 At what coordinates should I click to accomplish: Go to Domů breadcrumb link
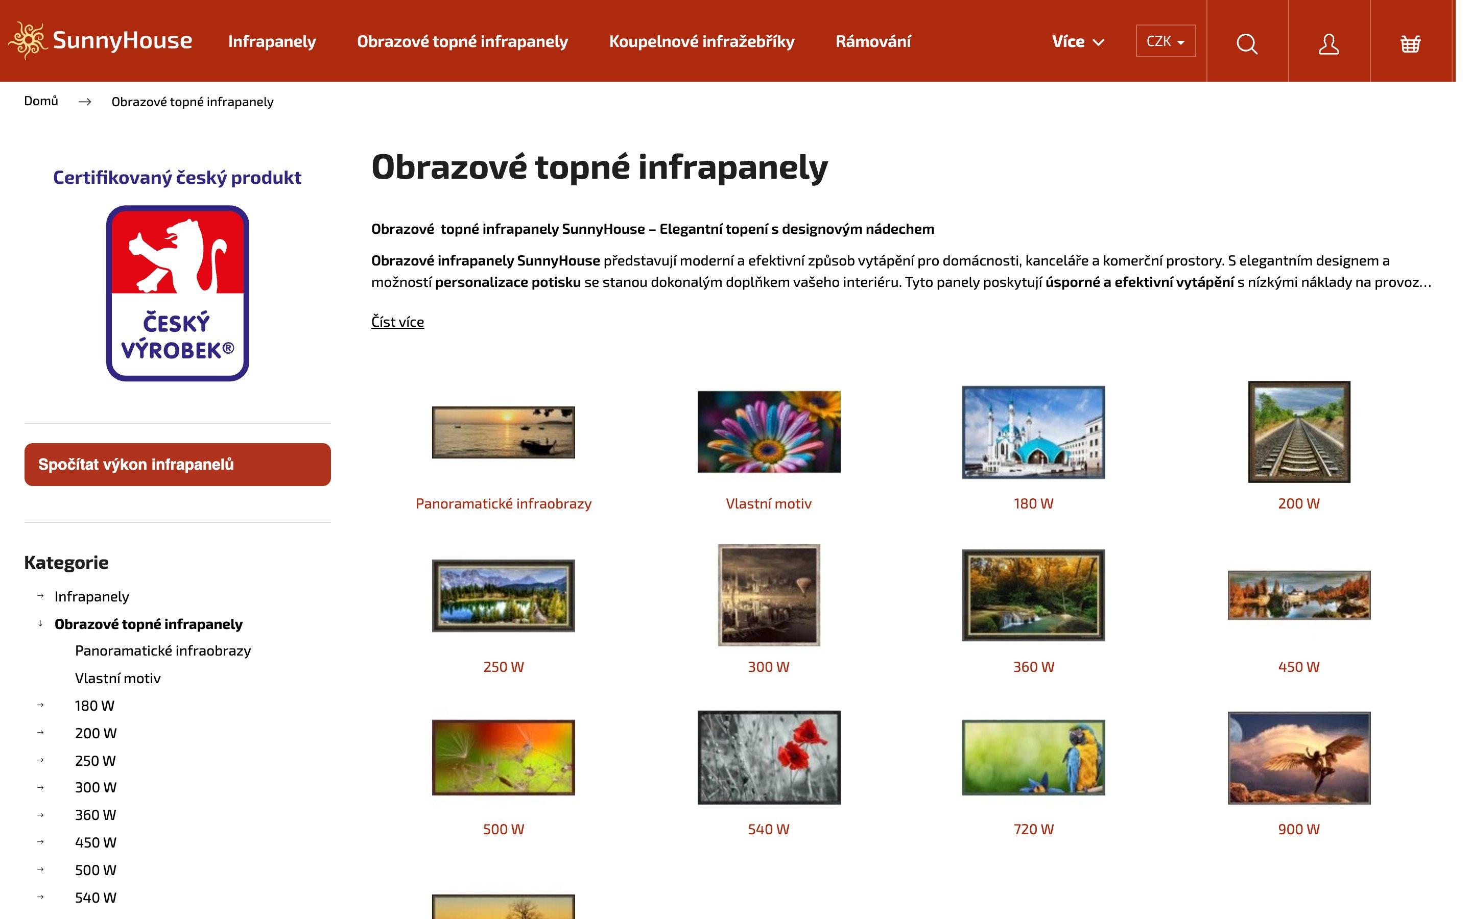coord(41,101)
